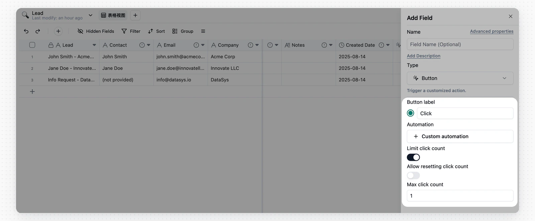Open Created Date column dropdown arrow

(x=388, y=45)
